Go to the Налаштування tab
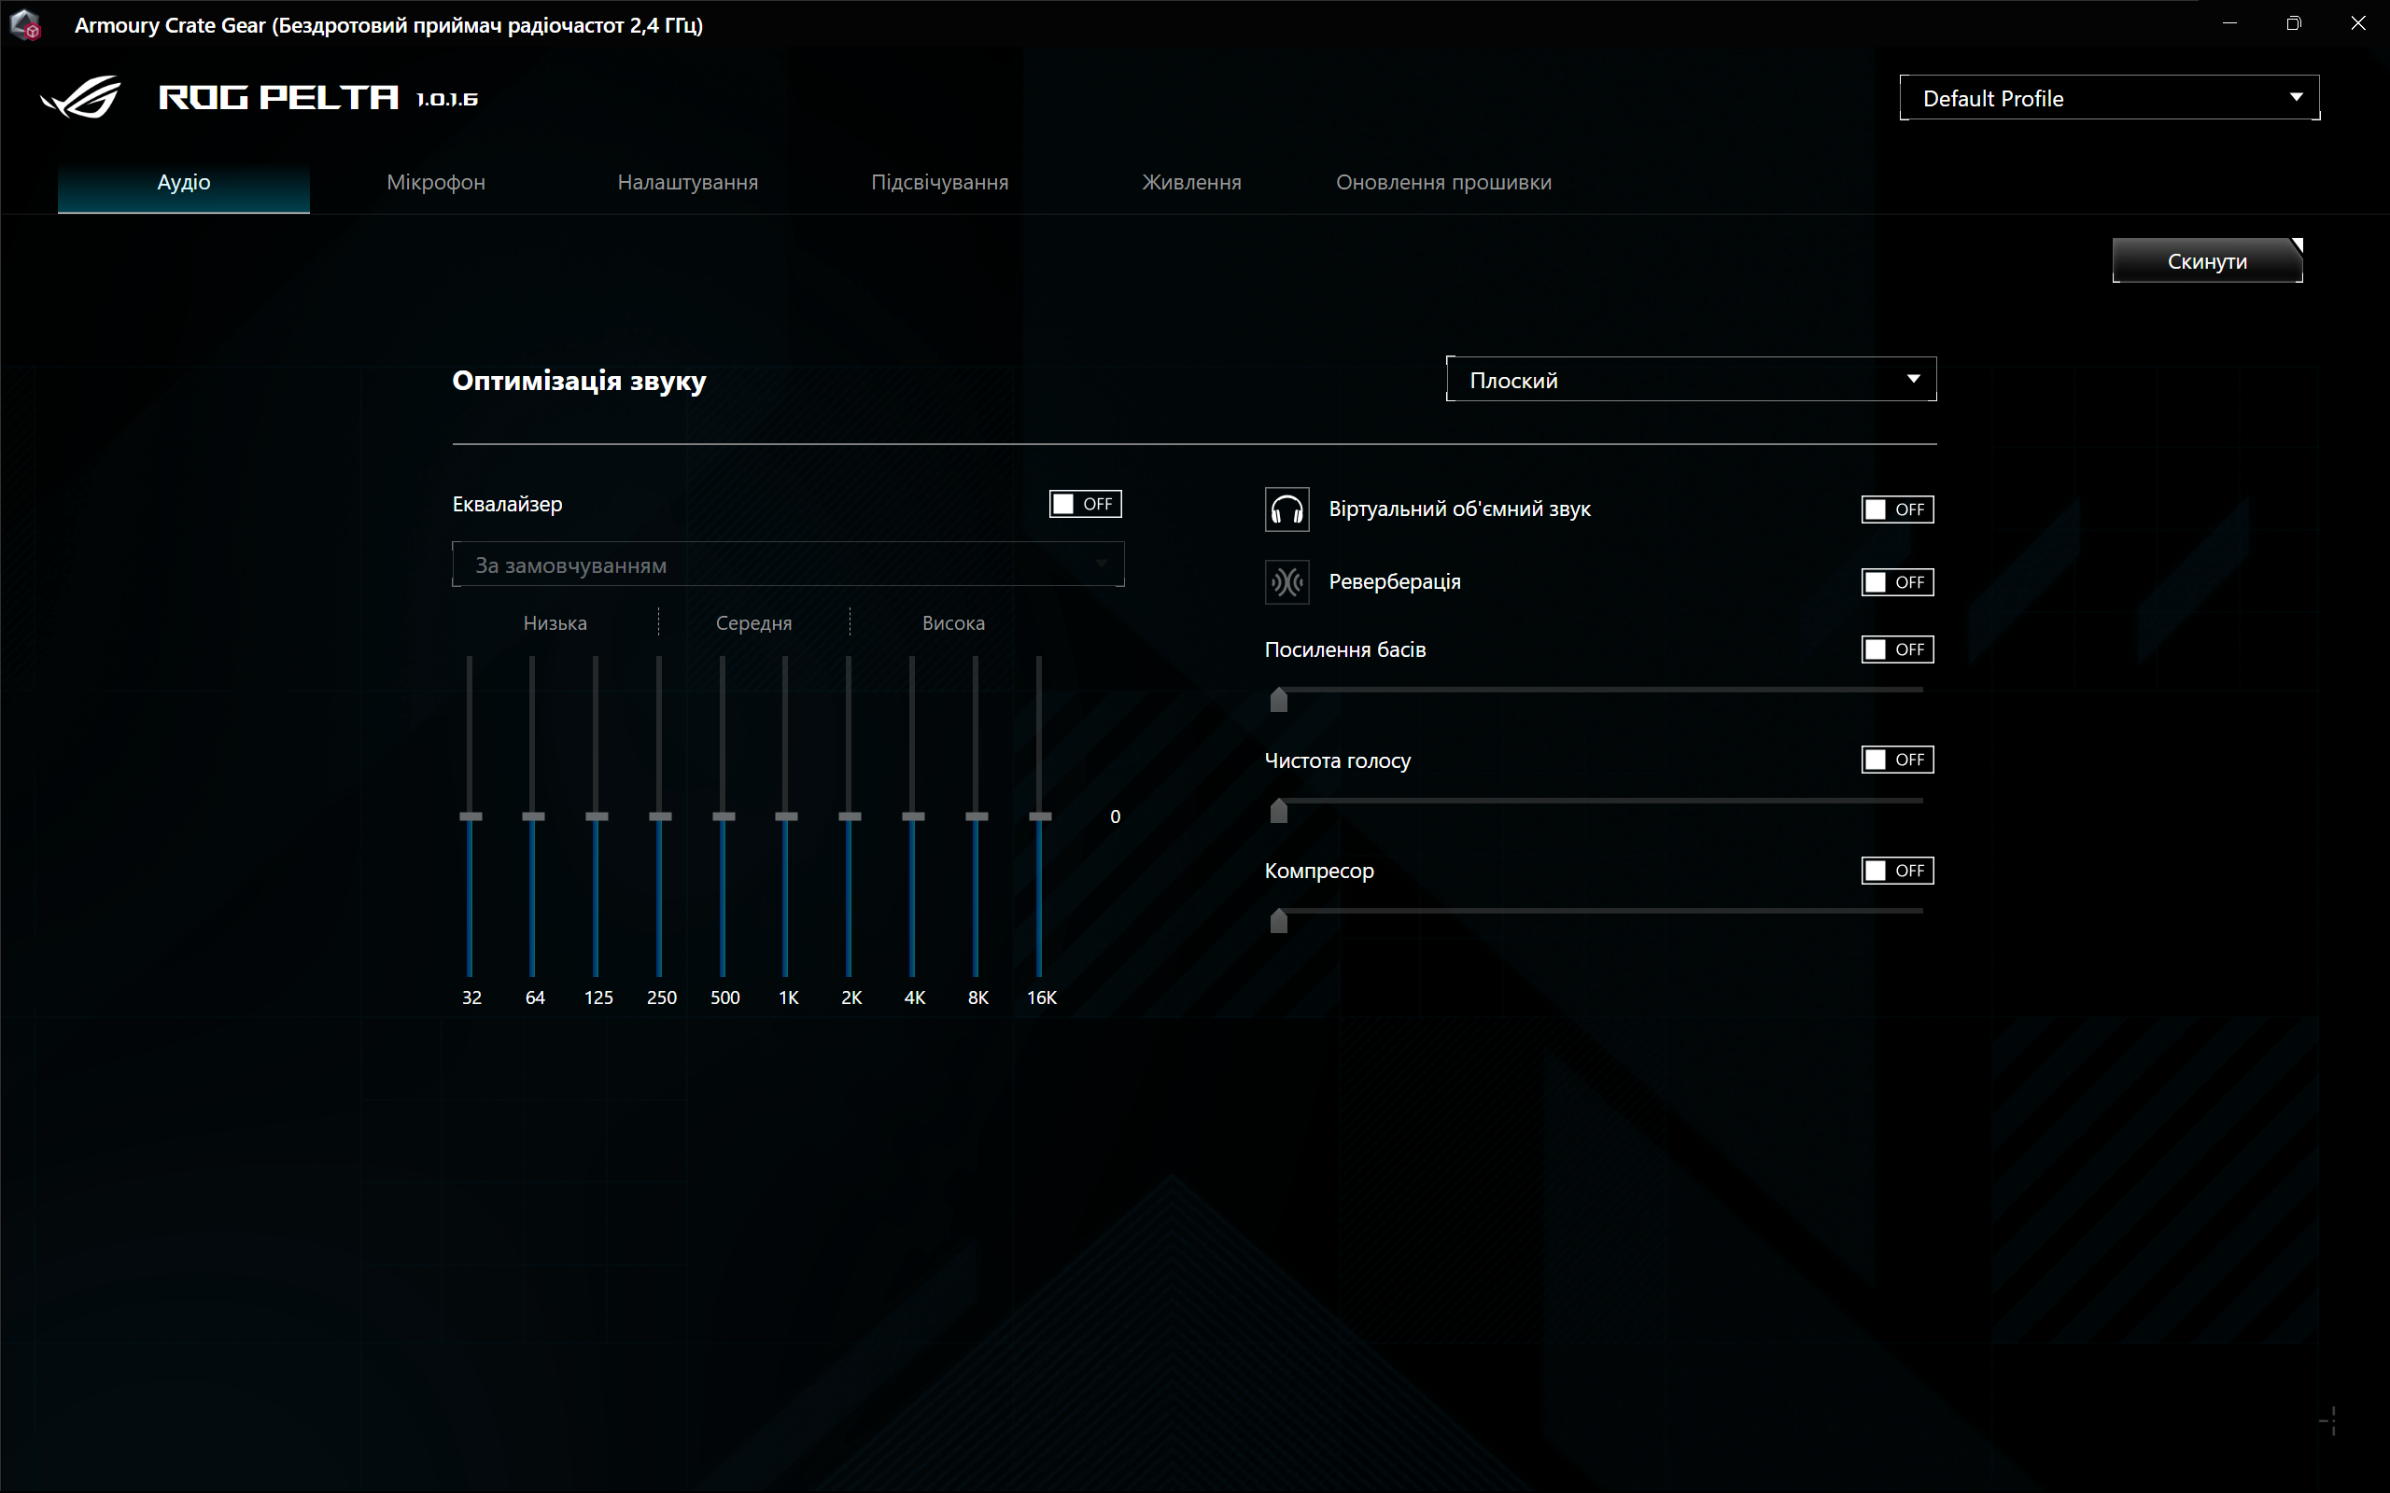Screen dimensions: 2390x1493 [x=687, y=182]
